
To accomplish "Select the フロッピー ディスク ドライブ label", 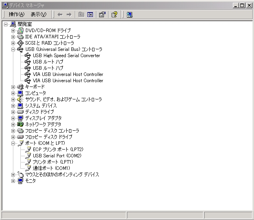I will tap(49, 137).
